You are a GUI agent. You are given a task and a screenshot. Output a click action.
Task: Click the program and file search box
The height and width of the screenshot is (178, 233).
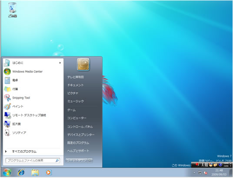click(33, 161)
